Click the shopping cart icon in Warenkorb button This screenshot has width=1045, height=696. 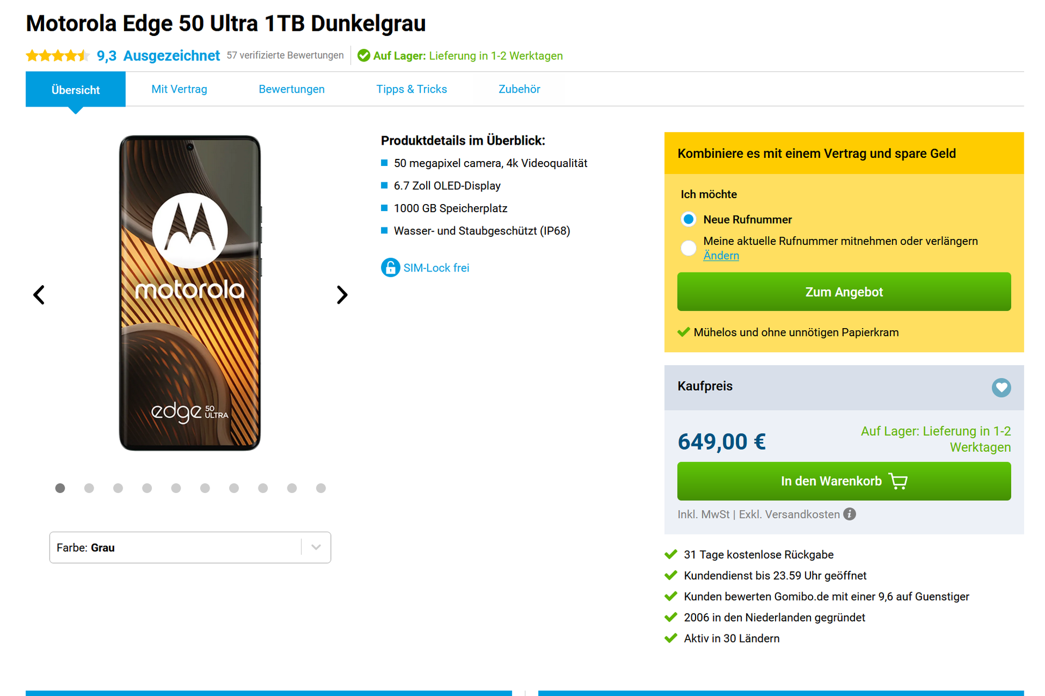[898, 481]
